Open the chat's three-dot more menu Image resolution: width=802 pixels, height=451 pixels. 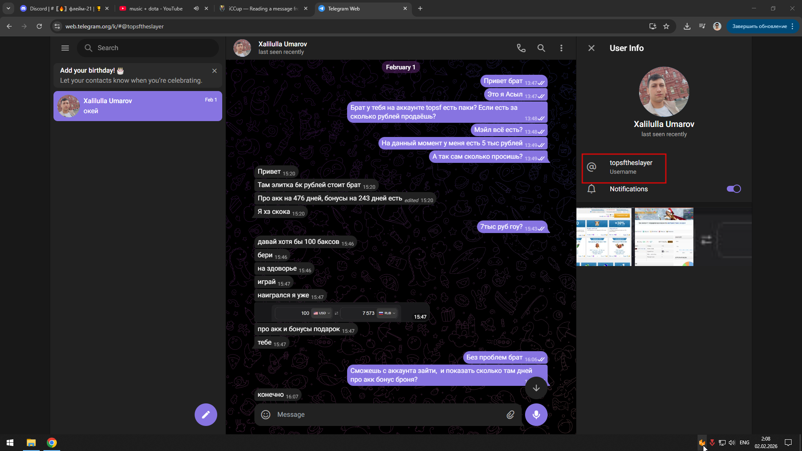561,48
